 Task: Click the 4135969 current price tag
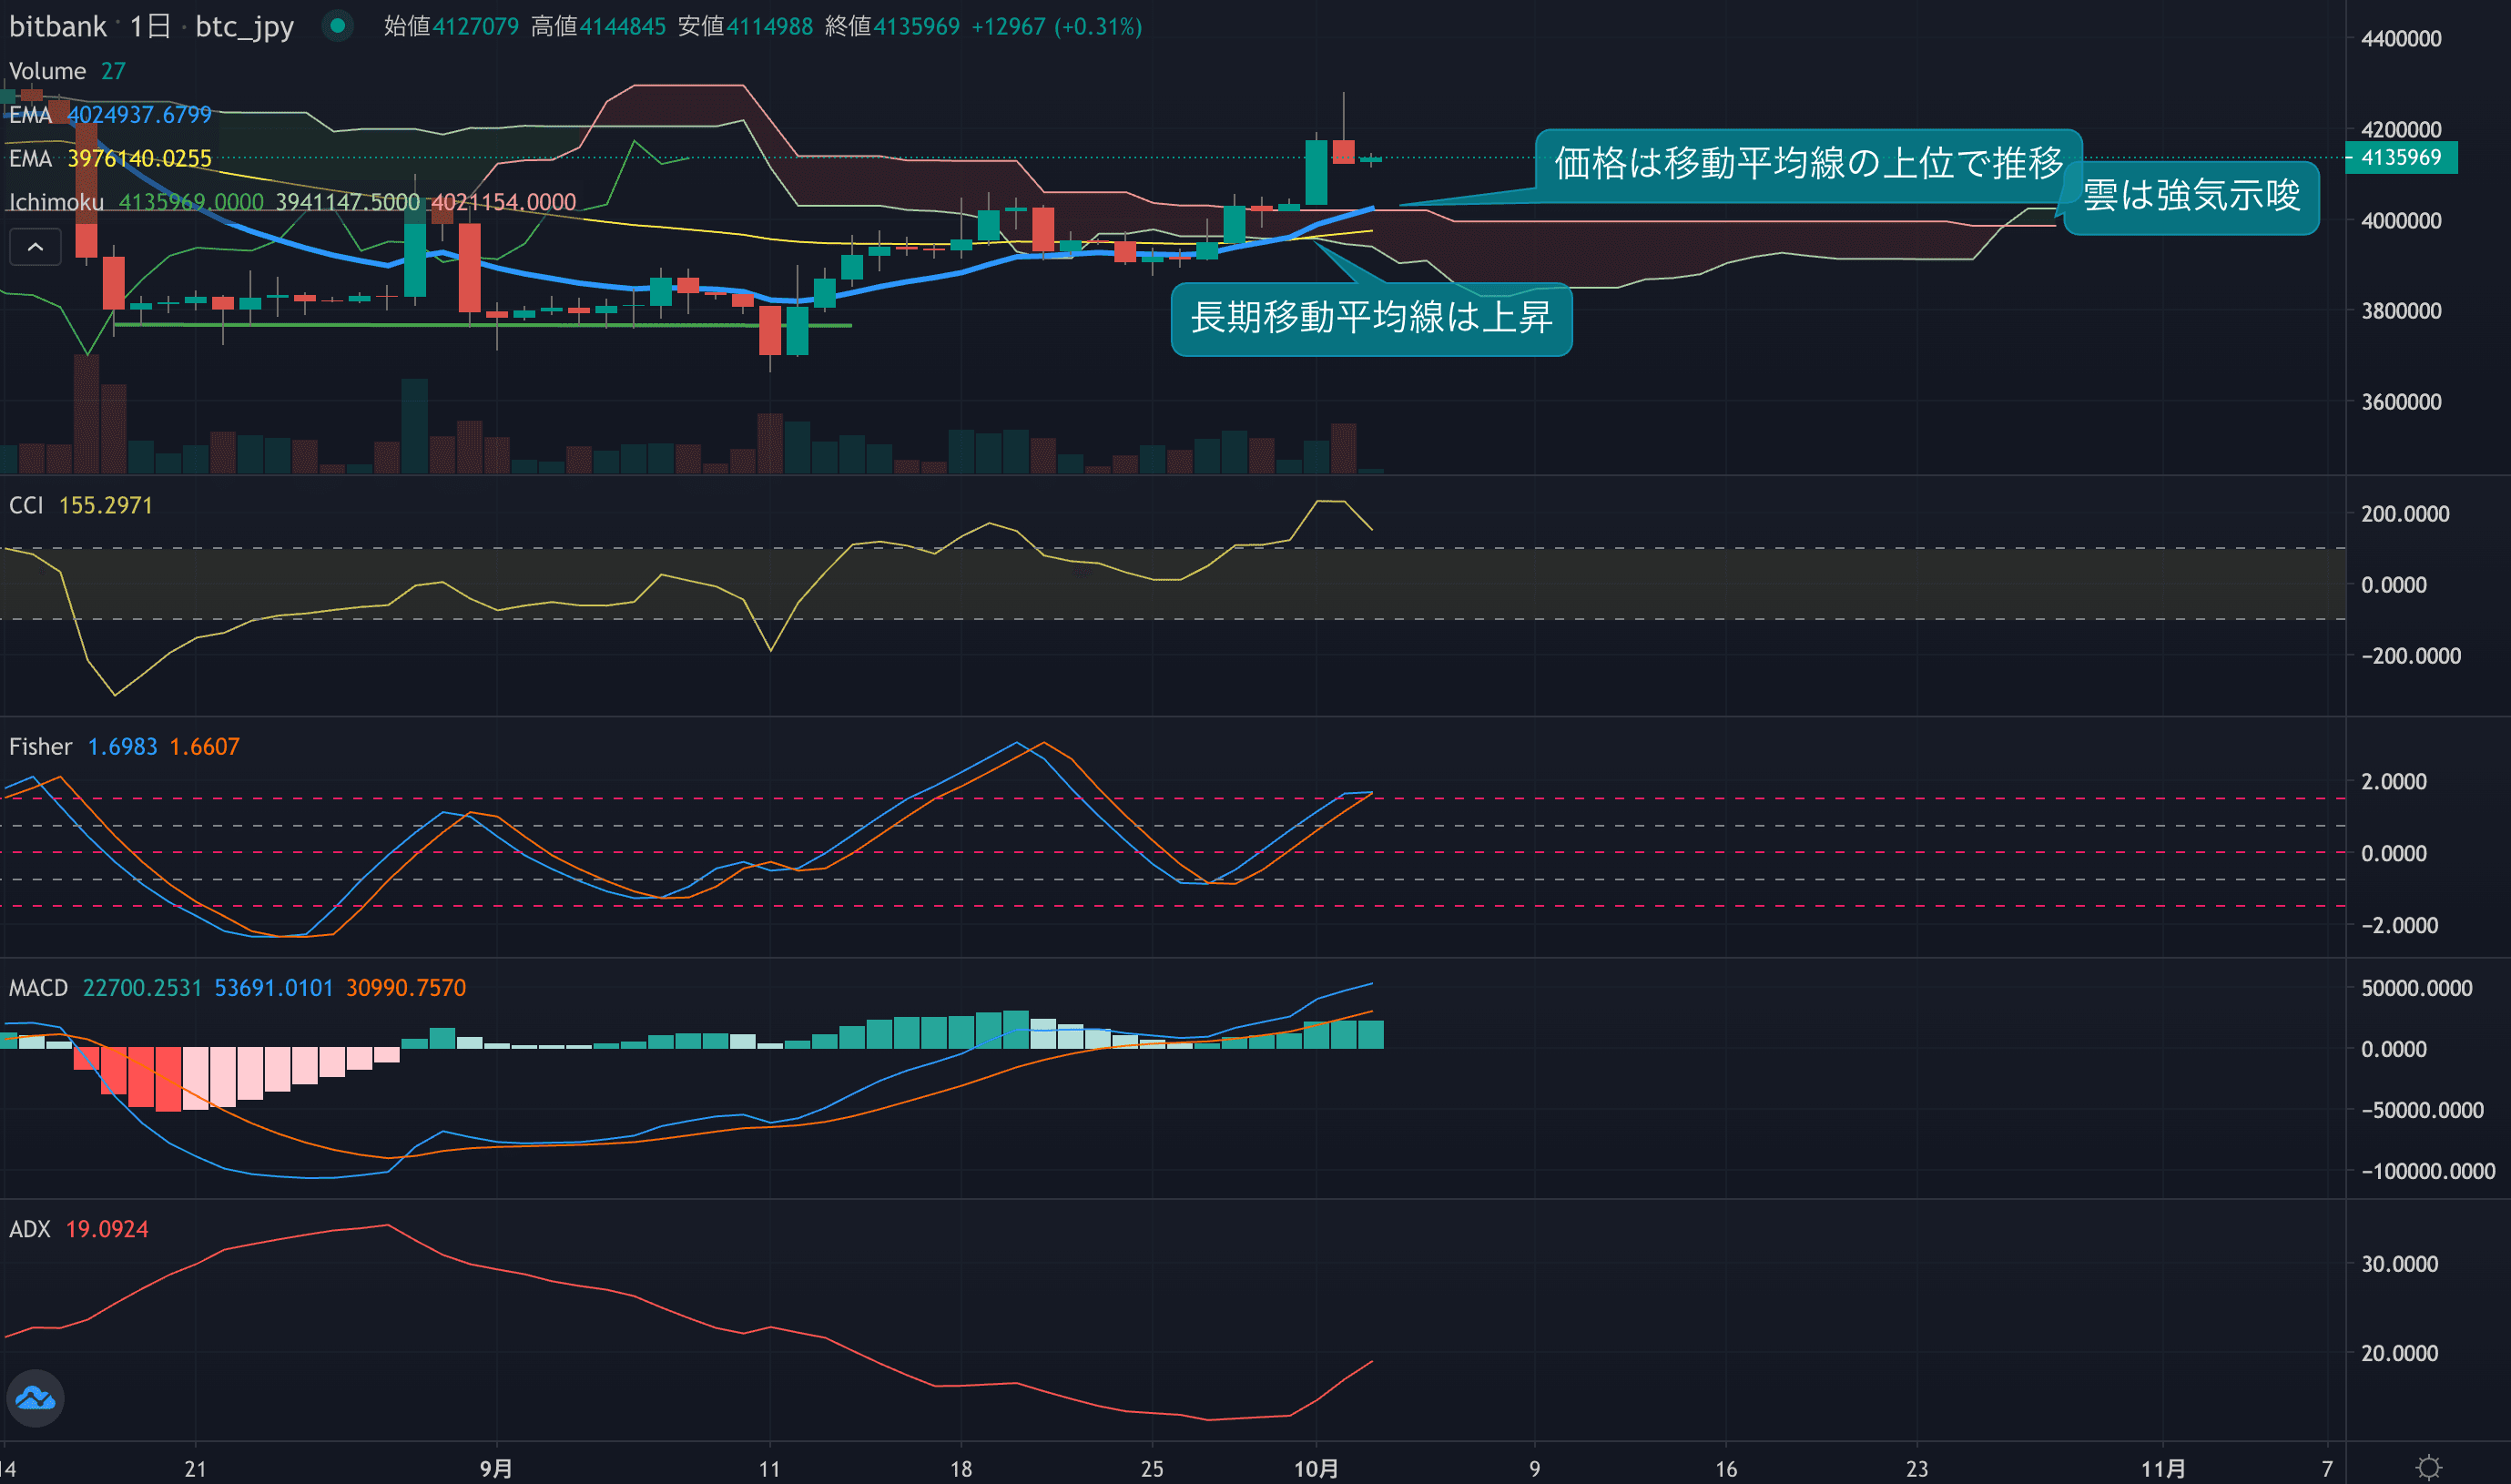pos(2400,157)
